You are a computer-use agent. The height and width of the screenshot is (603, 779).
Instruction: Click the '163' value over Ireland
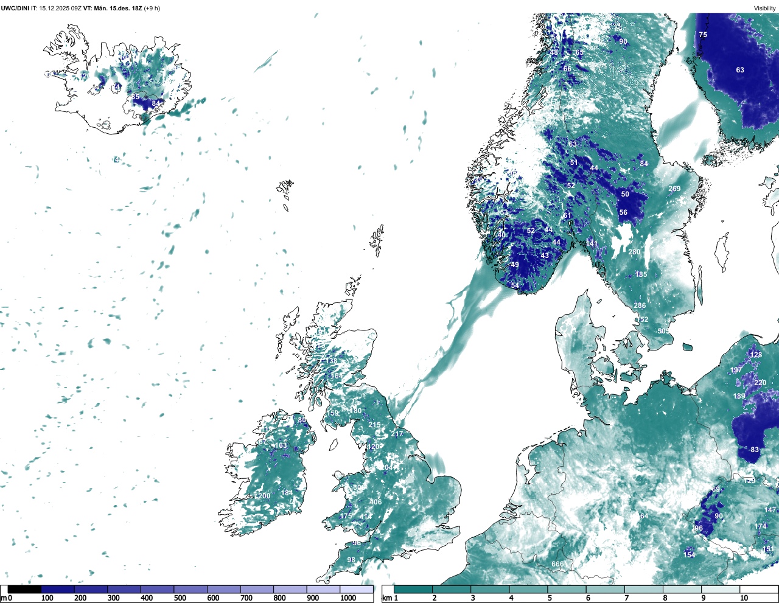[x=281, y=445]
